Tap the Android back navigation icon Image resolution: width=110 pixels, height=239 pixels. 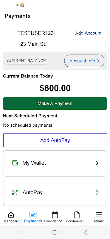(86, 232)
